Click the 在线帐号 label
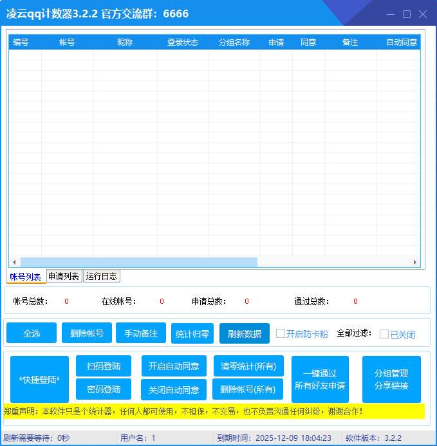The image size is (437, 446). 118,301
